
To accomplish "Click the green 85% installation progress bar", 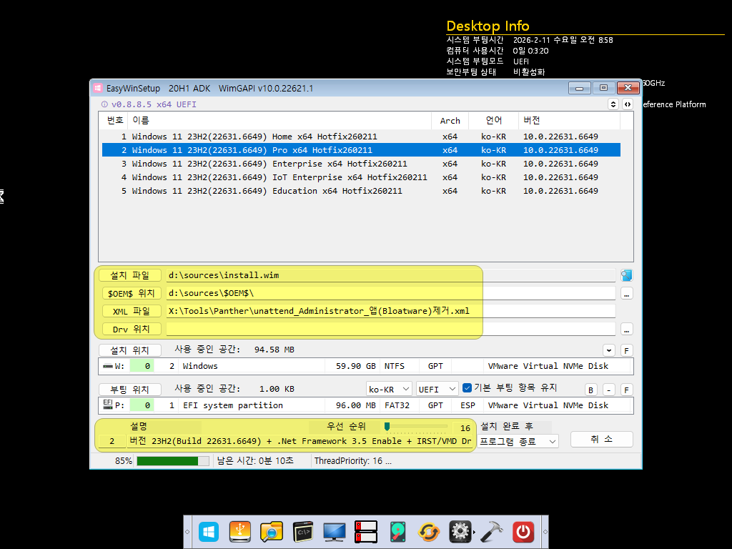I will click(x=173, y=461).
